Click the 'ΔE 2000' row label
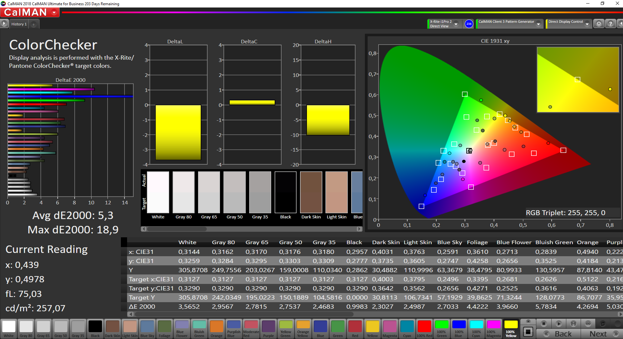Viewport: 623px width, 339px height. click(142, 306)
